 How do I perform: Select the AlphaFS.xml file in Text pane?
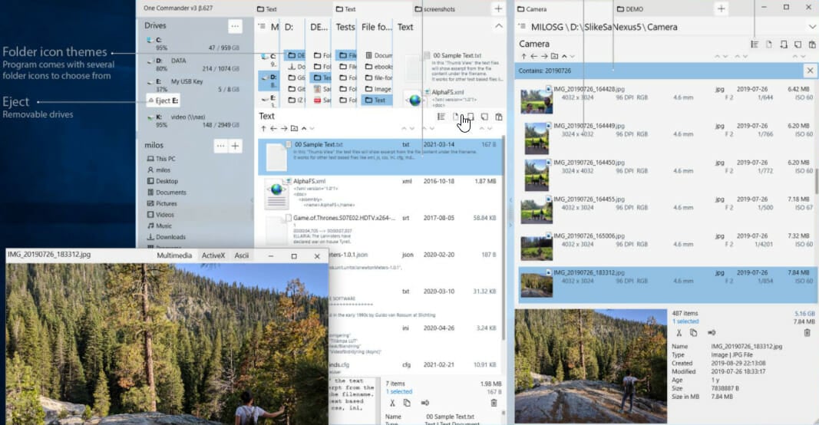tap(380, 193)
